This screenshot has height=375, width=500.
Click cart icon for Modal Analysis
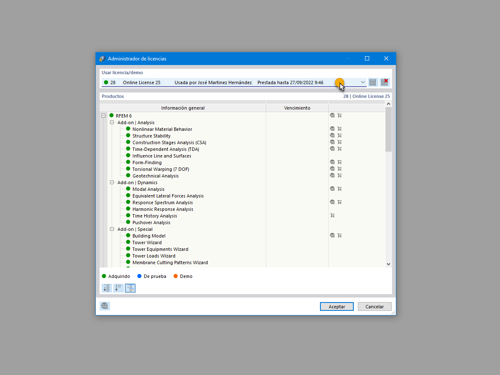(339, 189)
